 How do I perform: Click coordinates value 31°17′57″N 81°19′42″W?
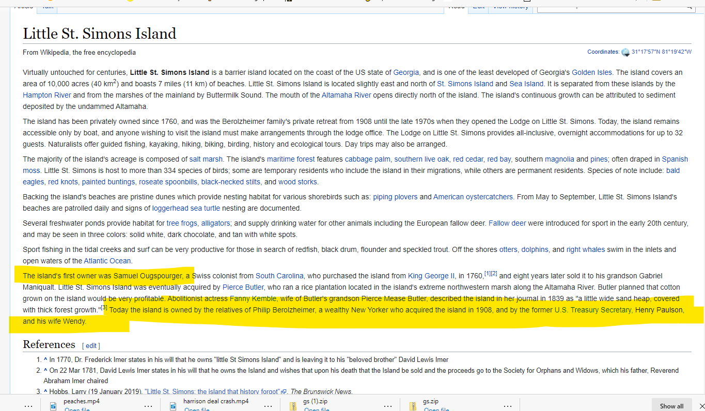click(x=662, y=52)
